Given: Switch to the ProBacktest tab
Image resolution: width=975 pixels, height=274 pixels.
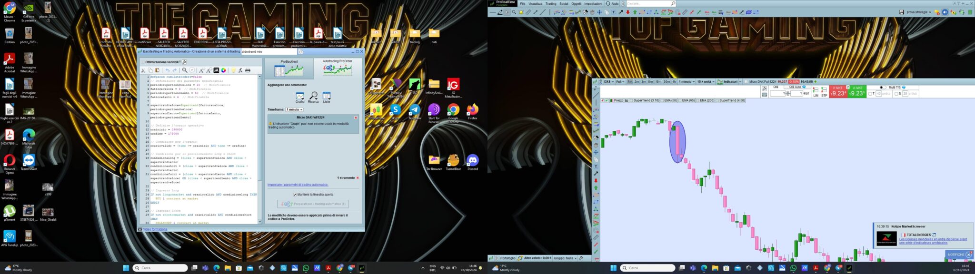Looking at the screenshot, I should click(289, 68).
